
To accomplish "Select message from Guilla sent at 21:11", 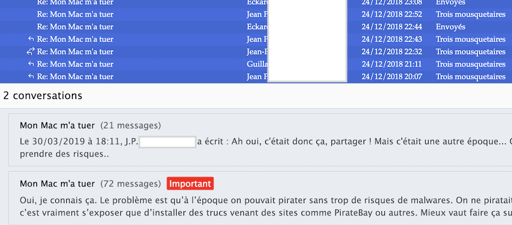I will (x=256, y=64).
